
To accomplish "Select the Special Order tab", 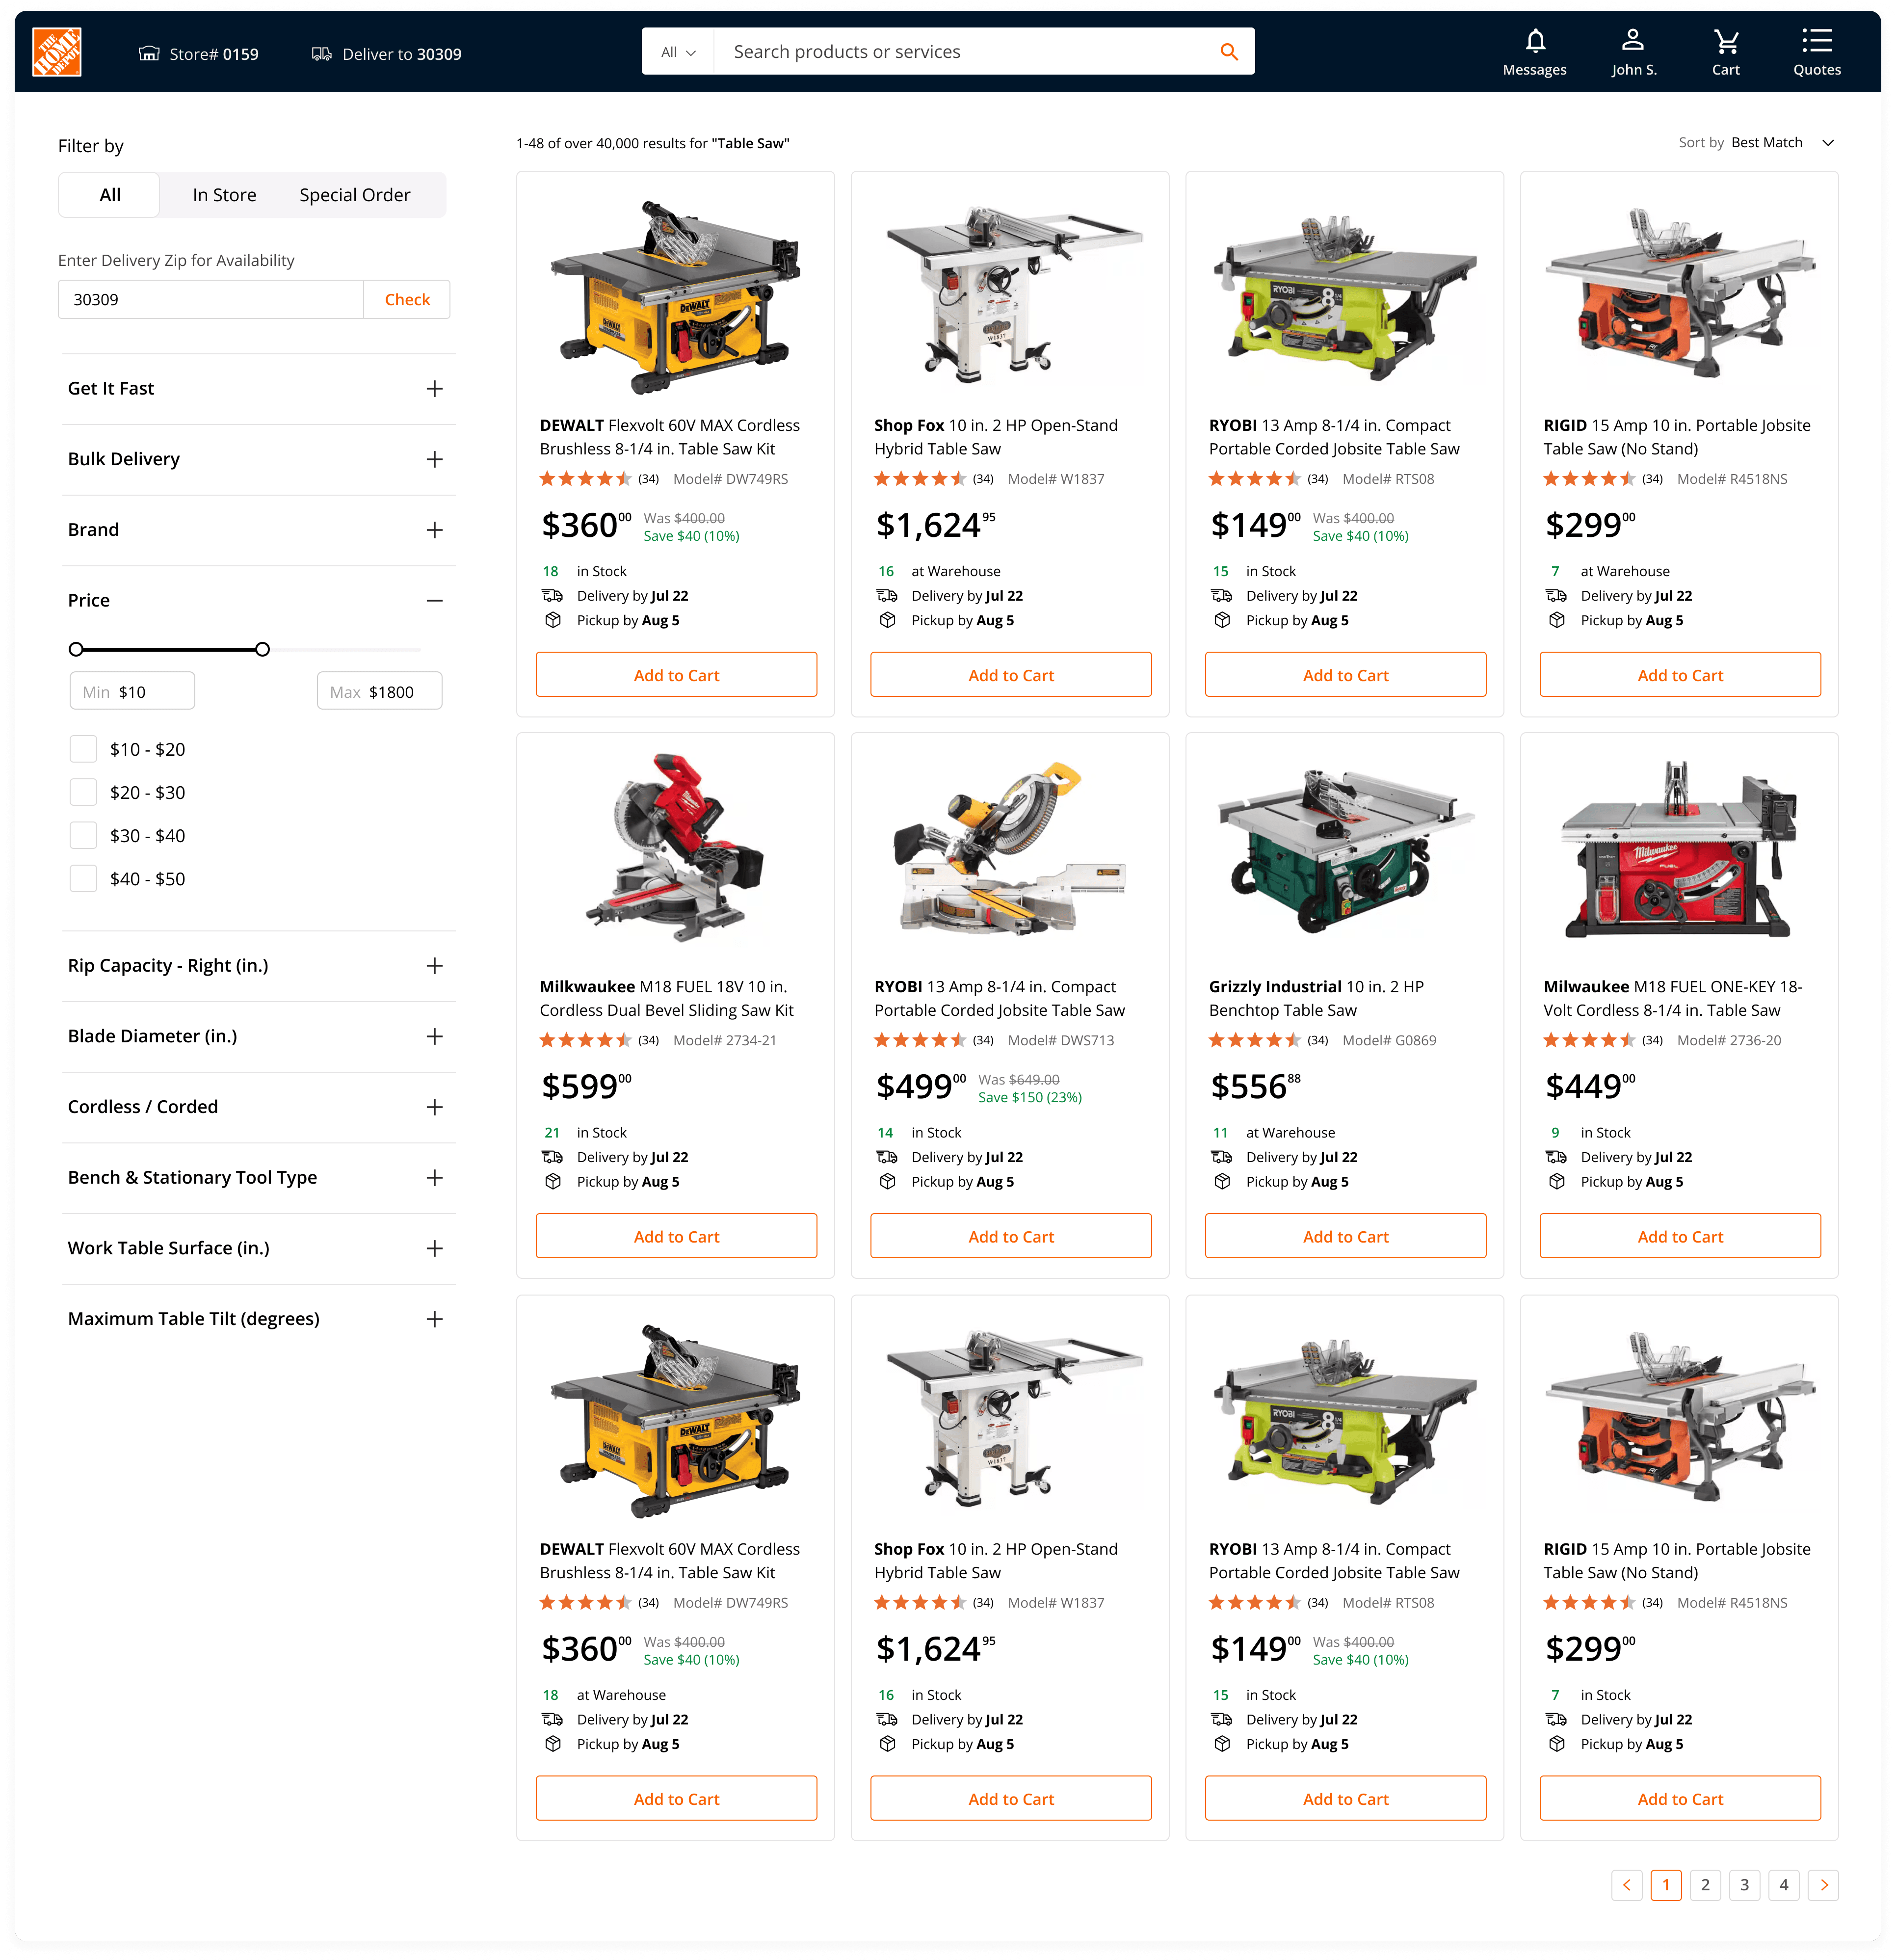I will (x=354, y=195).
